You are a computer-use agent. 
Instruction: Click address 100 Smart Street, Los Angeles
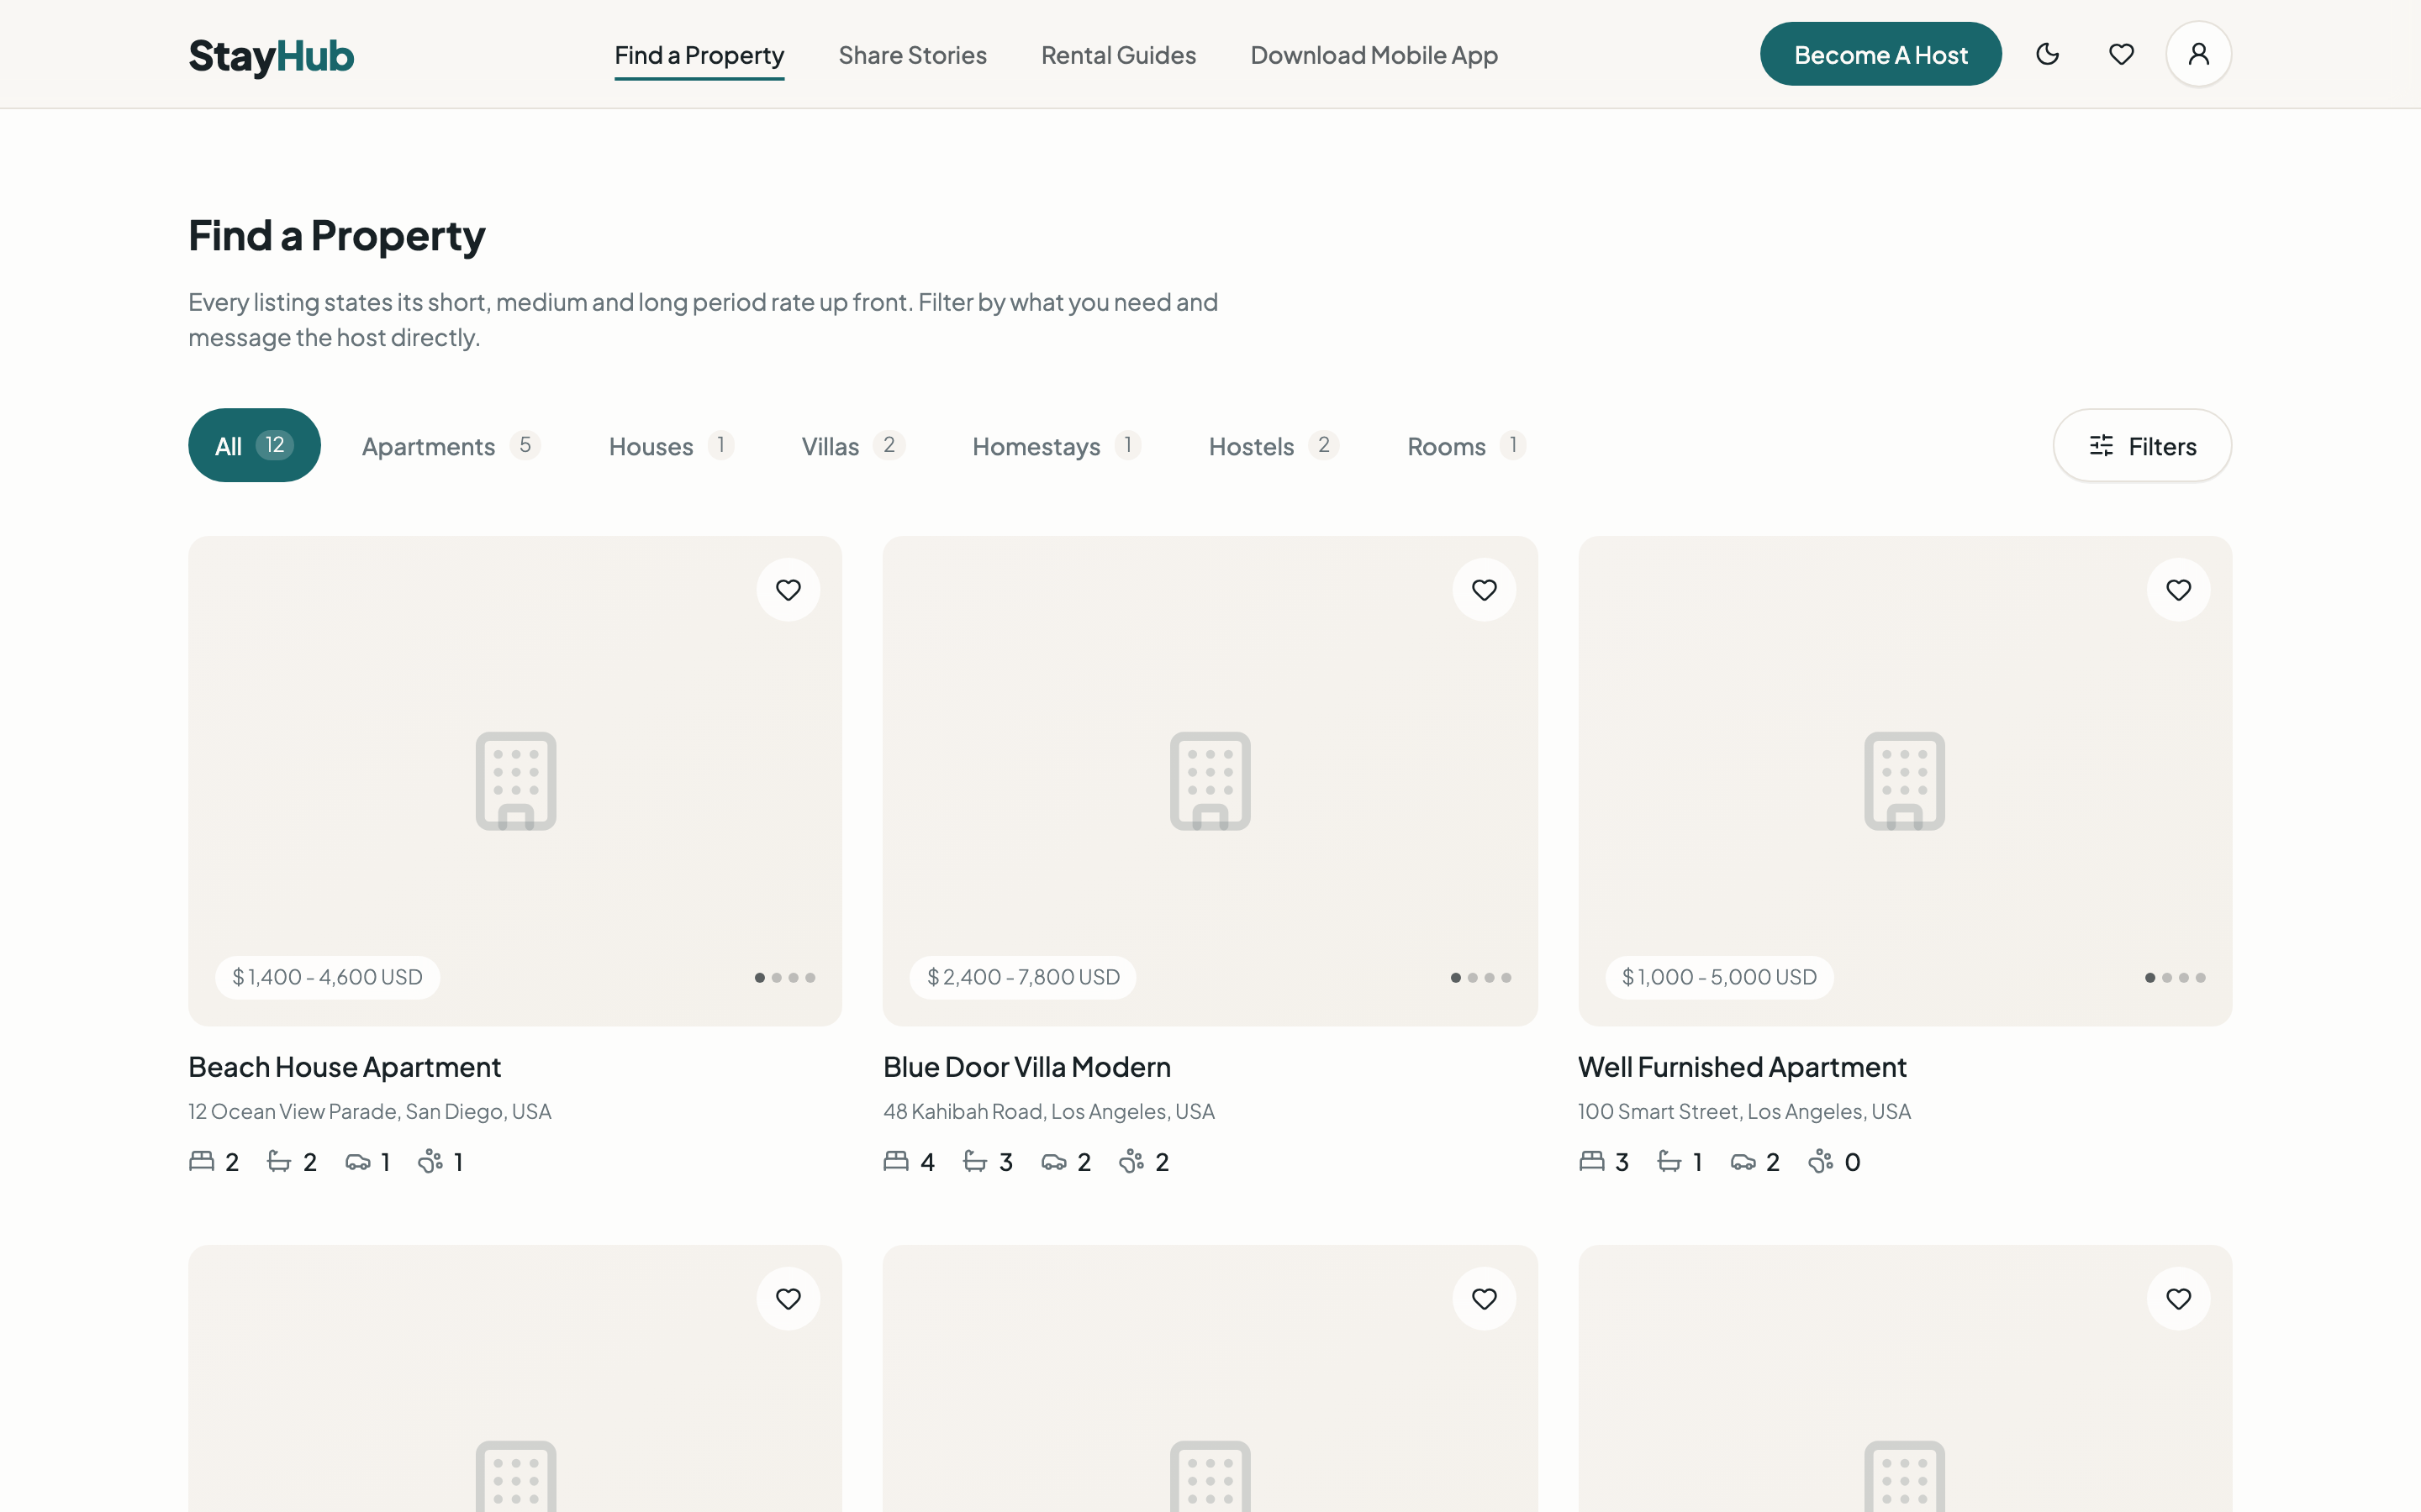1743,1111
